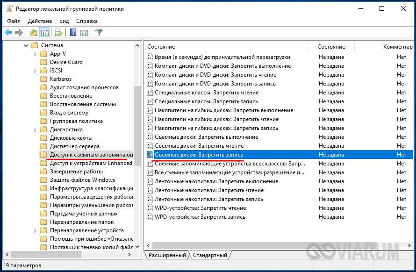This screenshot has width=416, height=272.
Task: Click the blue Help question mark icon
Action: coord(73,33)
